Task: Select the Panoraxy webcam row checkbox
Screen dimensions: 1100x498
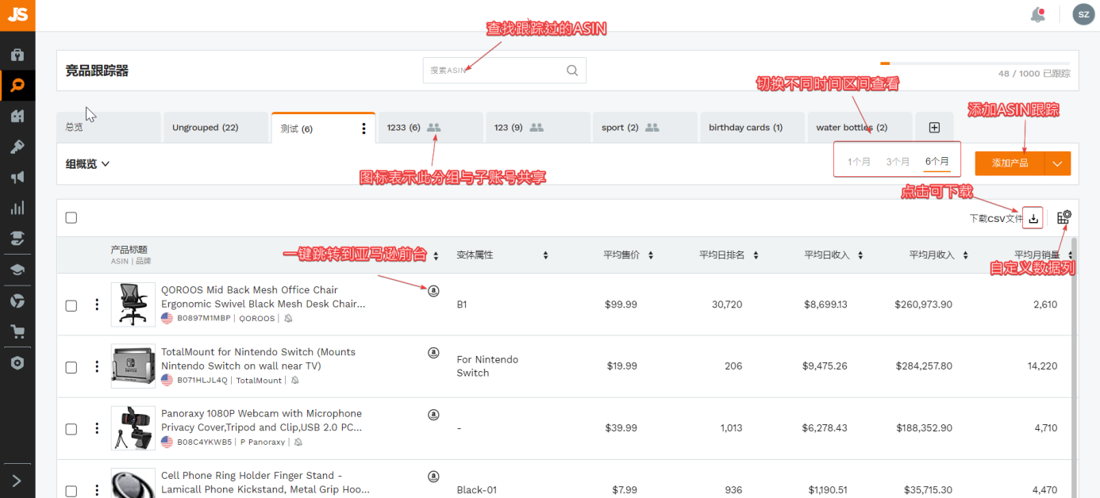Action: point(71,428)
